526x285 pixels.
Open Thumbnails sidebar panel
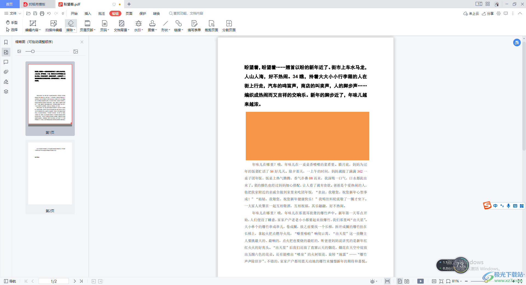point(6,52)
